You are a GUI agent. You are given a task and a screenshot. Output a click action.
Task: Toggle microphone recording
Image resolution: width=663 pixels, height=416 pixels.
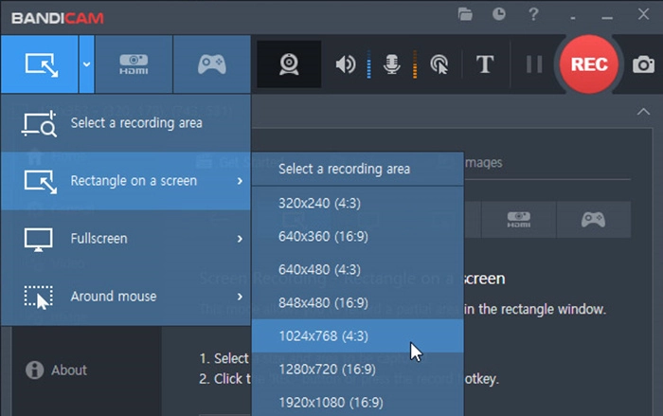[391, 64]
